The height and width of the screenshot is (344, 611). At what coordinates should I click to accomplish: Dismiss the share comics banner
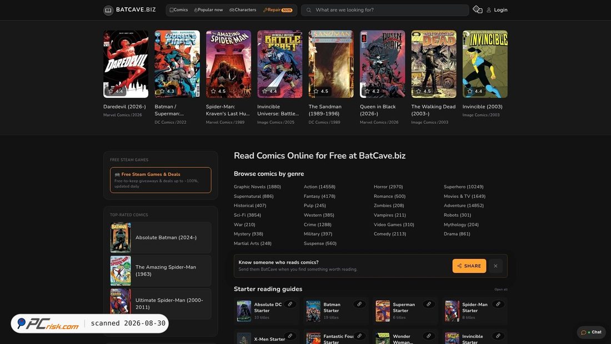point(495,266)
